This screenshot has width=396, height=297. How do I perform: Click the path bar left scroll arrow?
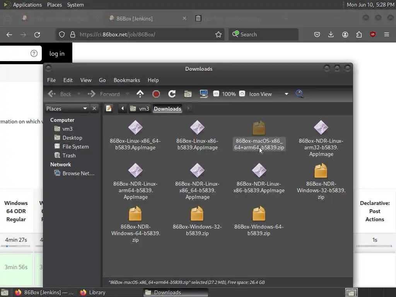[123, 108]
